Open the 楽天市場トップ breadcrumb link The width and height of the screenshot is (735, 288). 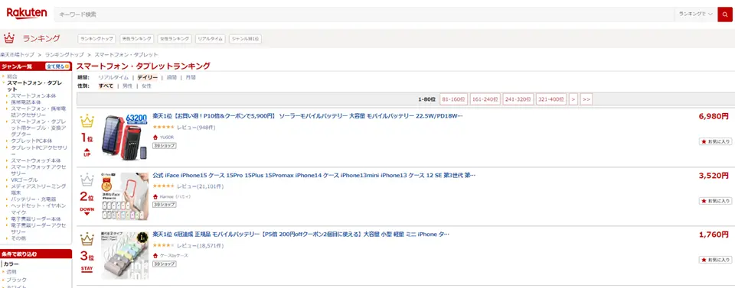click(17, 55)
